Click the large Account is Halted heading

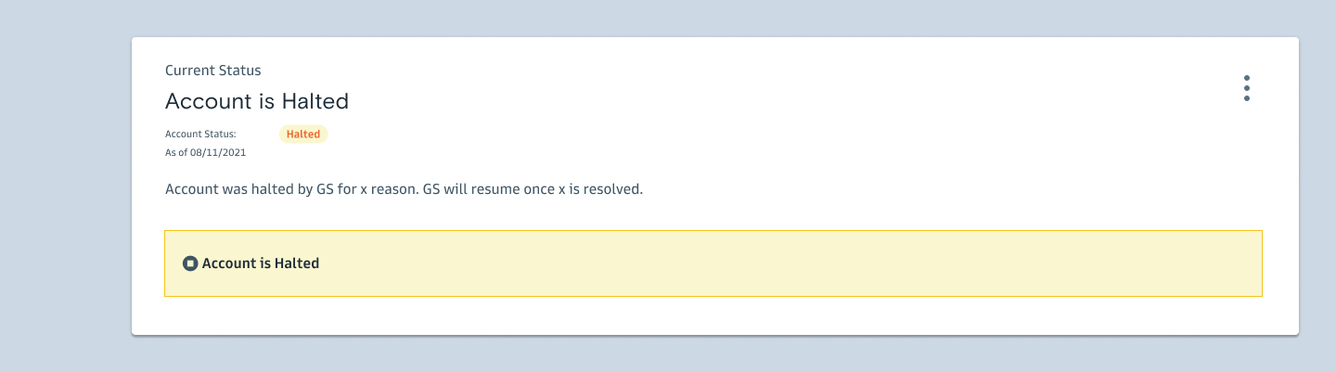point(256,101)
